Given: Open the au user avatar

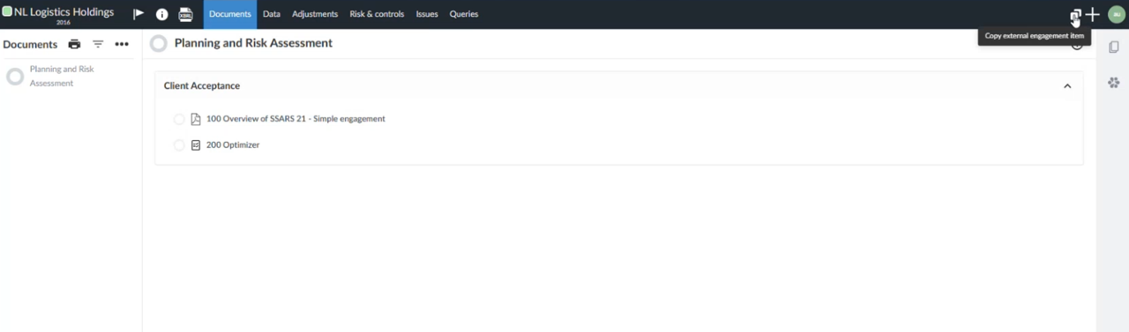Looking at the screenshot, I should point(1116,14).
